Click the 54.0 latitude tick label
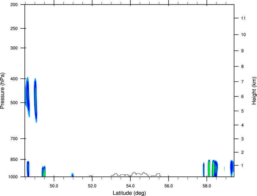257x196 pixels. [130, 186]
